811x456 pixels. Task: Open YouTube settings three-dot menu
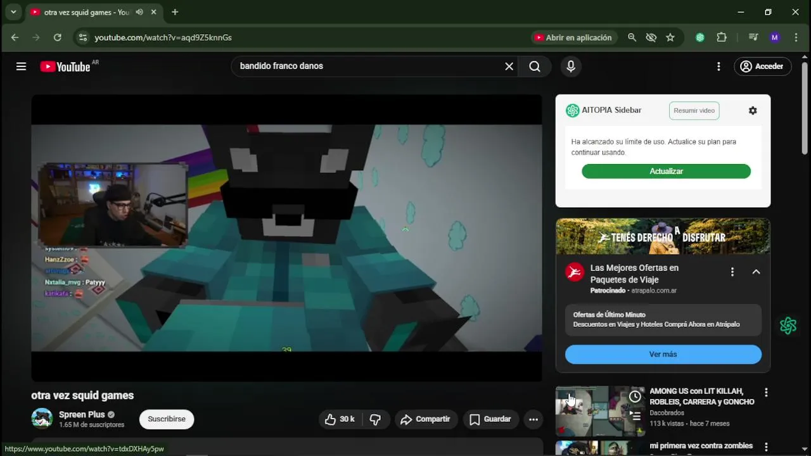click(x=718, y=66)
